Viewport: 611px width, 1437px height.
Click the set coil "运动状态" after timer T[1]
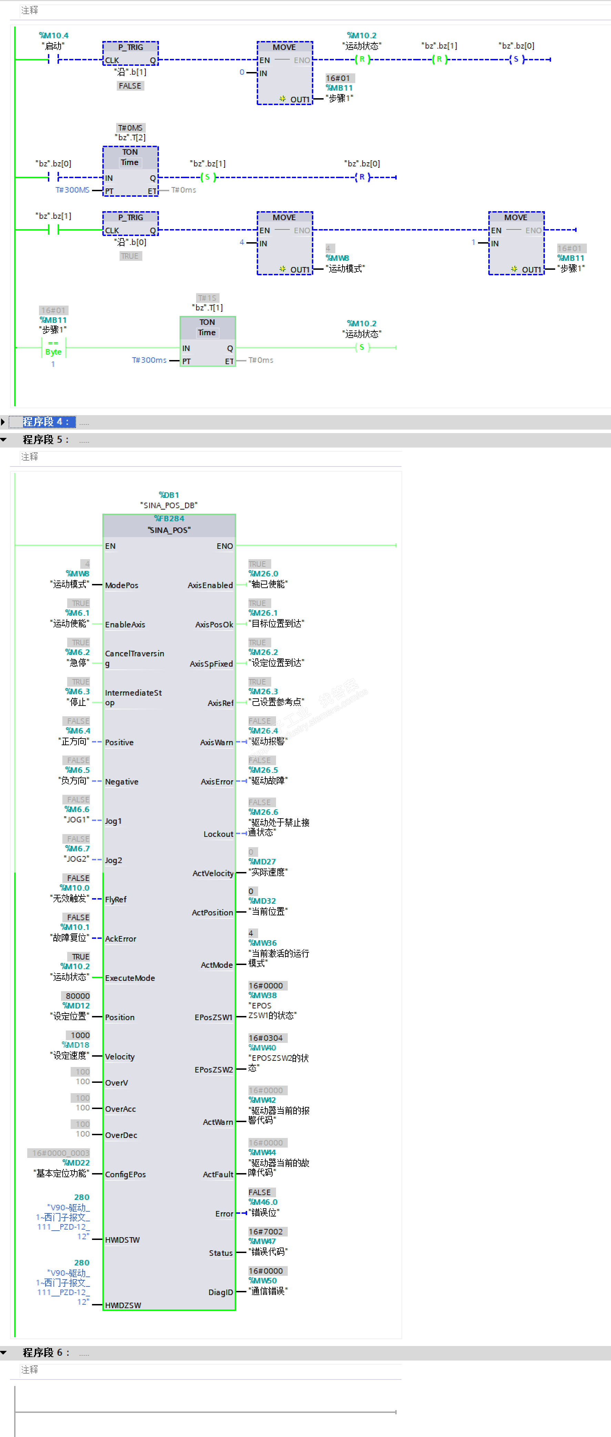[x=361, y=347]
